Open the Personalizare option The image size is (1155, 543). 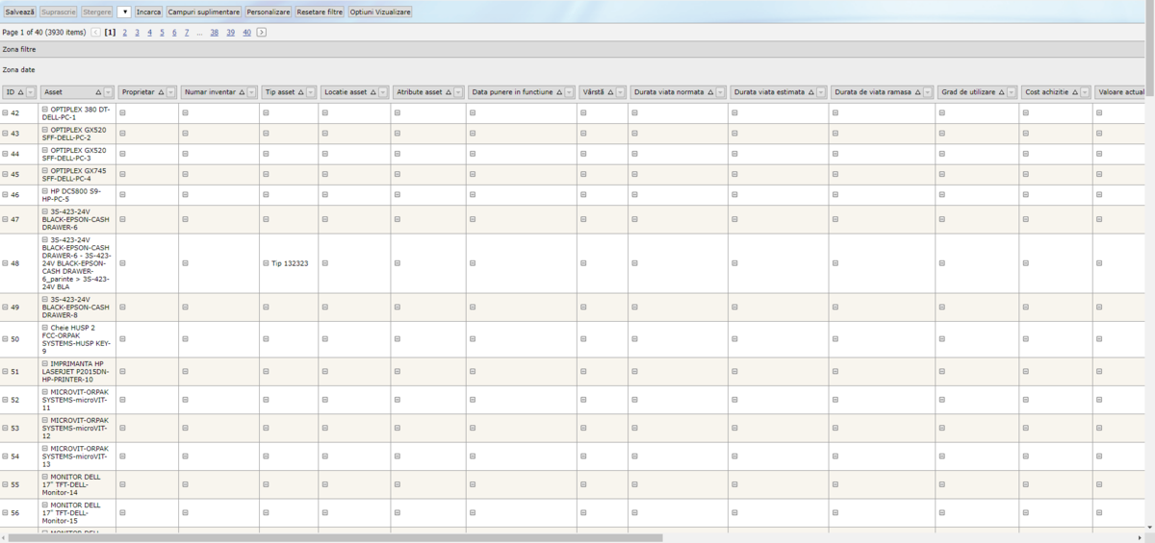(268, 12)
